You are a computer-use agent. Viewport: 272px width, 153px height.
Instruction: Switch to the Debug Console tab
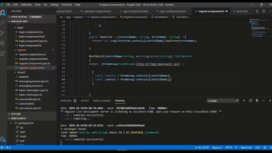click(102, 101)
